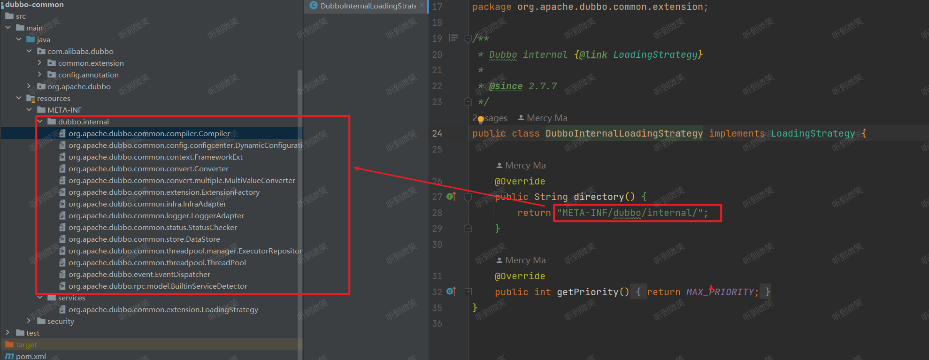Click the Javadoc fold end marker at line 23
The image size is (929, 360).
[468, 101]
